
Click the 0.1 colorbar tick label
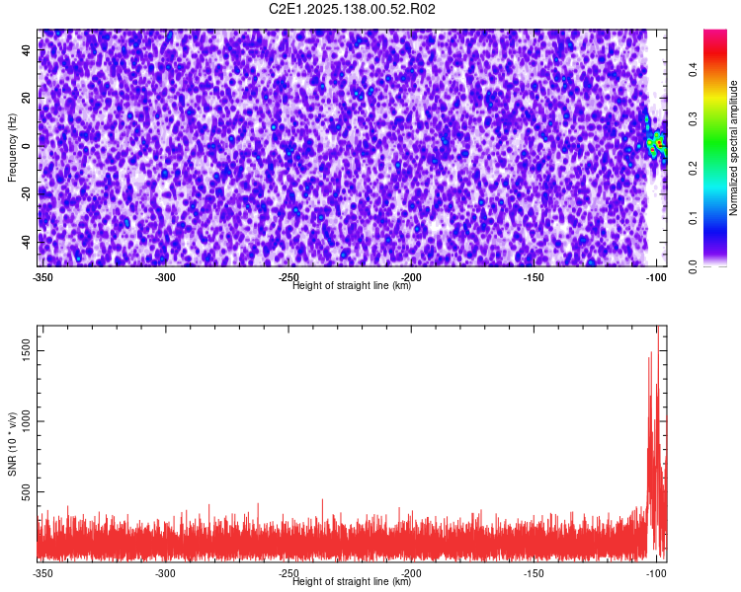(x=693, y=218)
